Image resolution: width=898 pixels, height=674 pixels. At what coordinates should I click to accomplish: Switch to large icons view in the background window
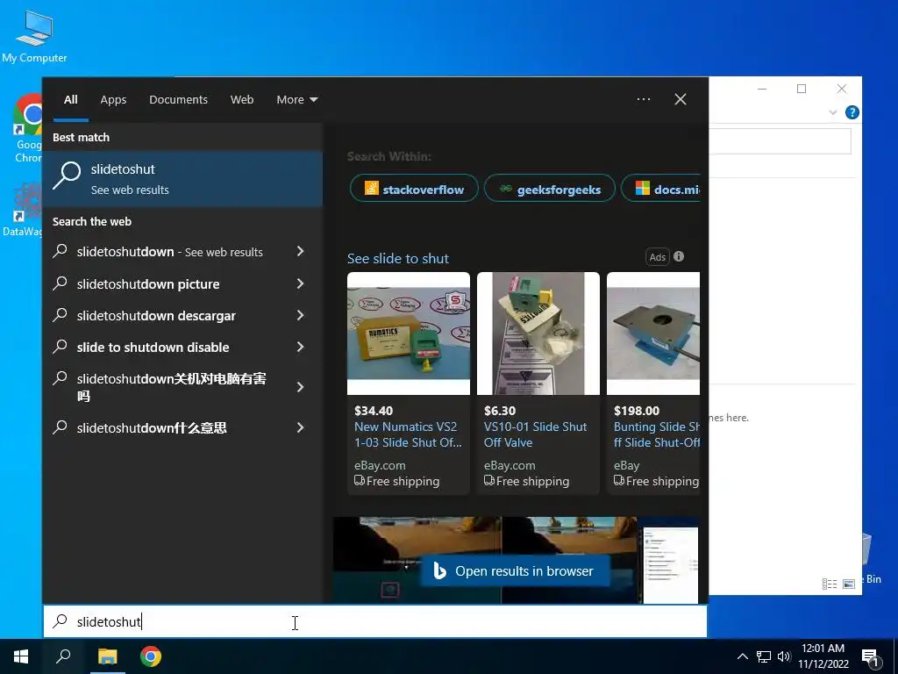(x=849, y=584)
